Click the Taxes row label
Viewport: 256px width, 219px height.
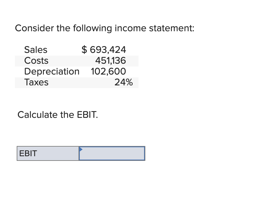click(x=36, y=82)
